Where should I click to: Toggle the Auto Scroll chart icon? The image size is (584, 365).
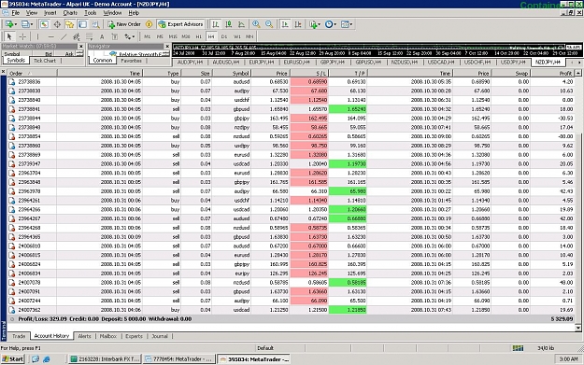pyautogui.click(x=285, y=24)
